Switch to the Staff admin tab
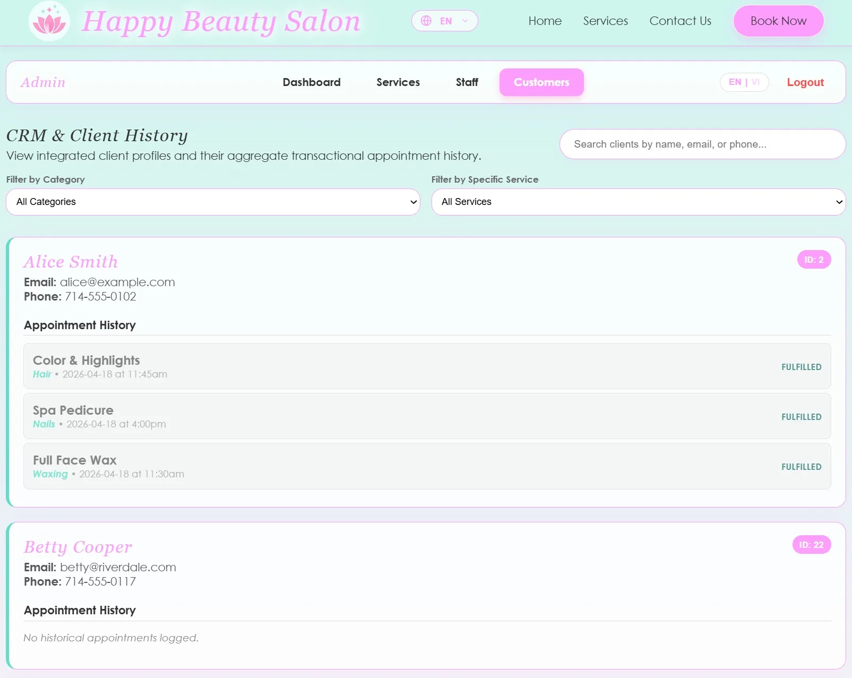Image resolution: width=852 pixels, height=678 pixels. coord(467,82)
